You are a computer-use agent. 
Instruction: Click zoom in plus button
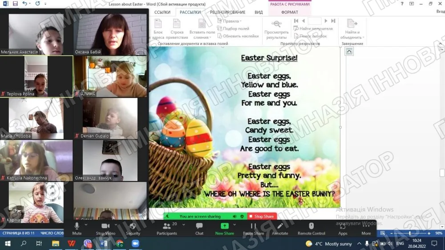click(x=429, y=233)
